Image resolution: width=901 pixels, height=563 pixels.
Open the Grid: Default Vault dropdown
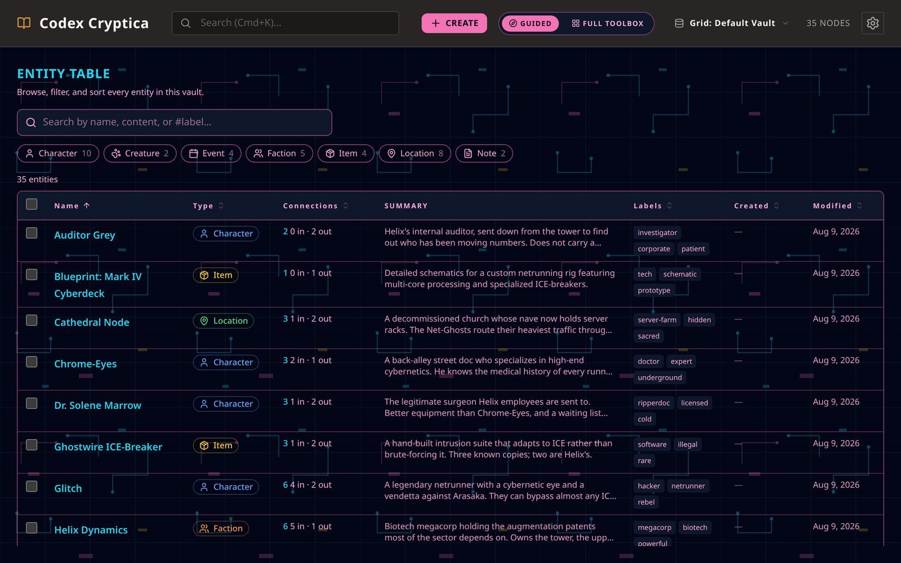click(x=731, y=23)
